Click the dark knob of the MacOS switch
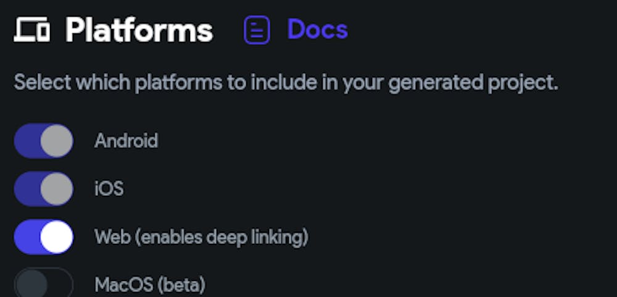This screenshot has height=297, width=617. [x=31, y=285]
